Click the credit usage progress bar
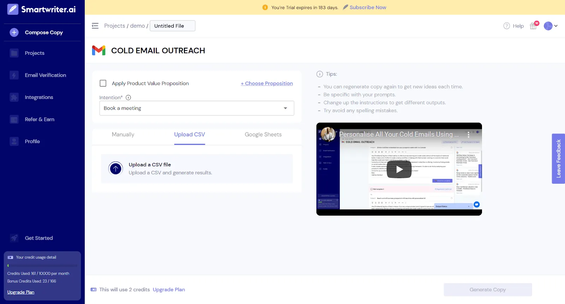Screen dimensions: 565x304 point(42,265)
